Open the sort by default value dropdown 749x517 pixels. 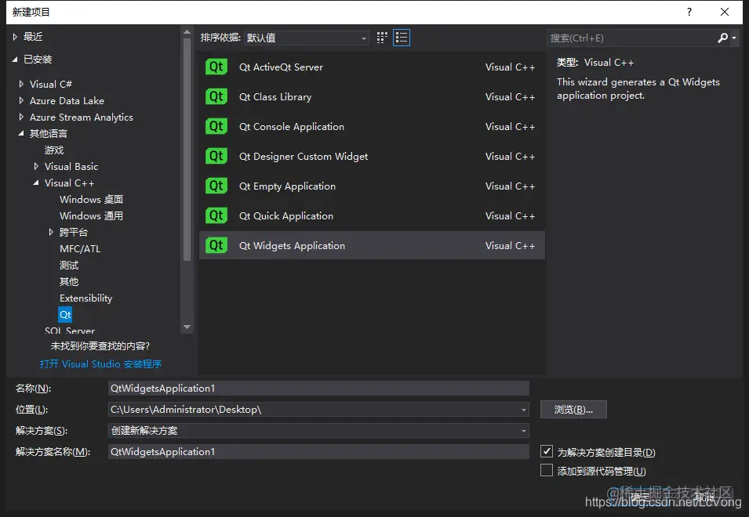coord(306,38)
